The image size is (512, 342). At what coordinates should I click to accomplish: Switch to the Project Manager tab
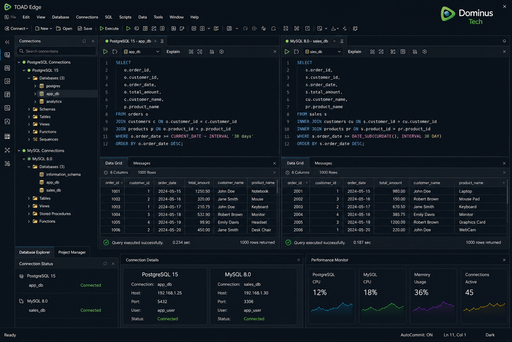point(72,252)
